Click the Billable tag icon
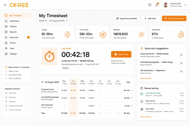Viewport: 190px width, 126px height. tap(141, 35)
